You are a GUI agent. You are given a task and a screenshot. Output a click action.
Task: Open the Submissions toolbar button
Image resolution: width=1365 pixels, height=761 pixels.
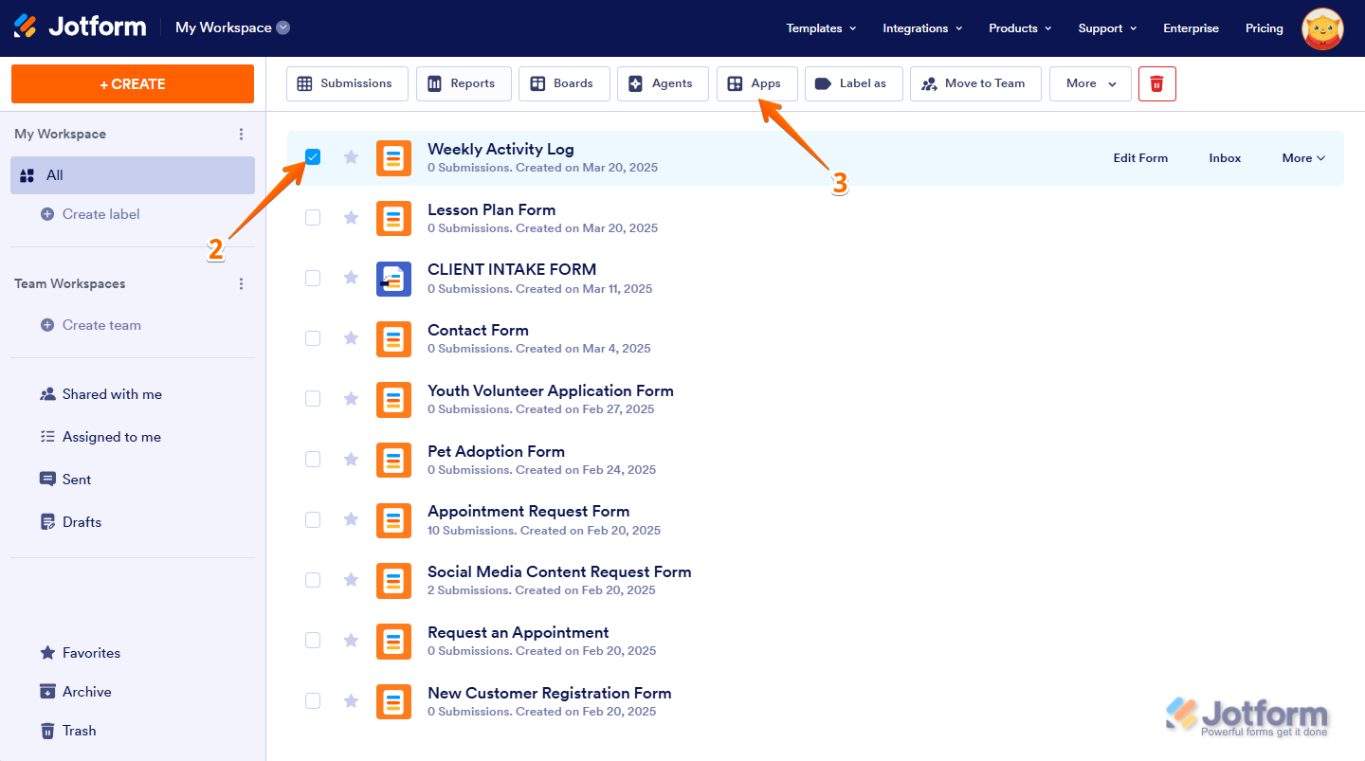(346, 83)
